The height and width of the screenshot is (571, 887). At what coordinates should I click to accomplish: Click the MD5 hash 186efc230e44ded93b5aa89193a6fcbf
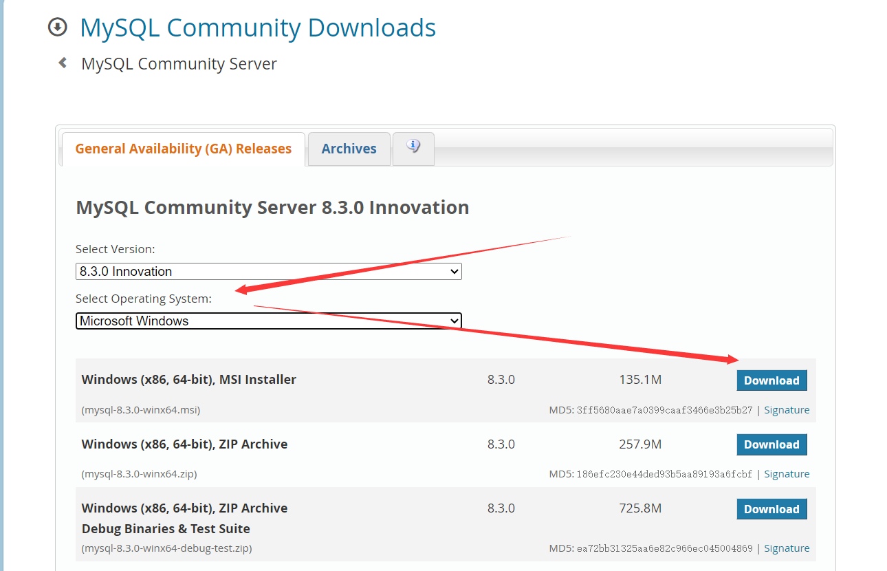click(665, 474)
